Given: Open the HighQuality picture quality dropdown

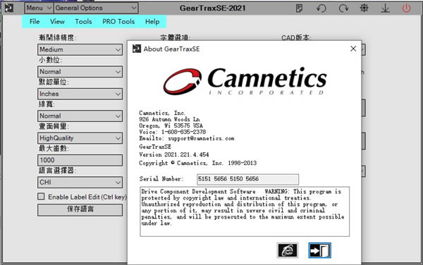Looking at the screenshot, I should [x=80, y=138].
